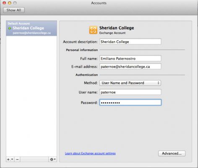Open the Advanced settings button
The width and height of the screenshot is (198, 168).
[172, 153]
